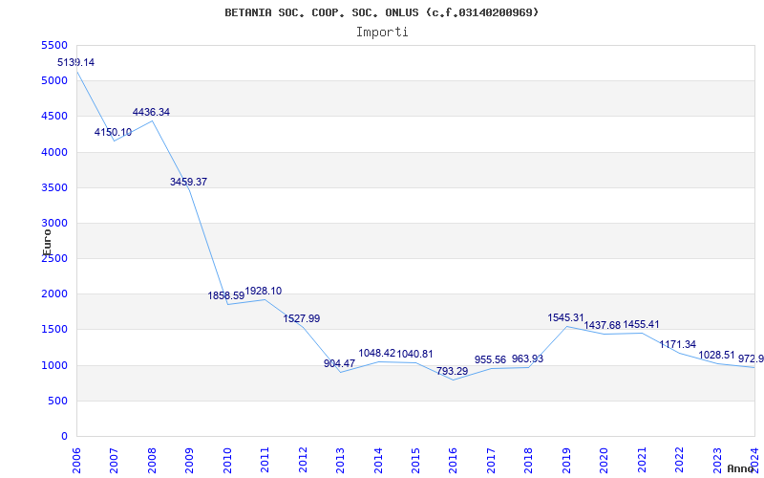Click the y-axis value 3000

click(54, 224)
